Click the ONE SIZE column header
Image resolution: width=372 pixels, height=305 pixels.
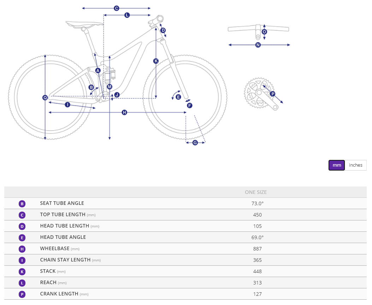[x=256, y=192]
